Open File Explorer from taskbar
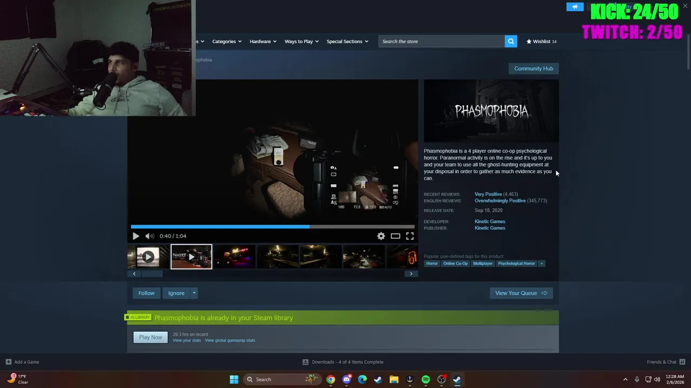 (x=394, y=379)
